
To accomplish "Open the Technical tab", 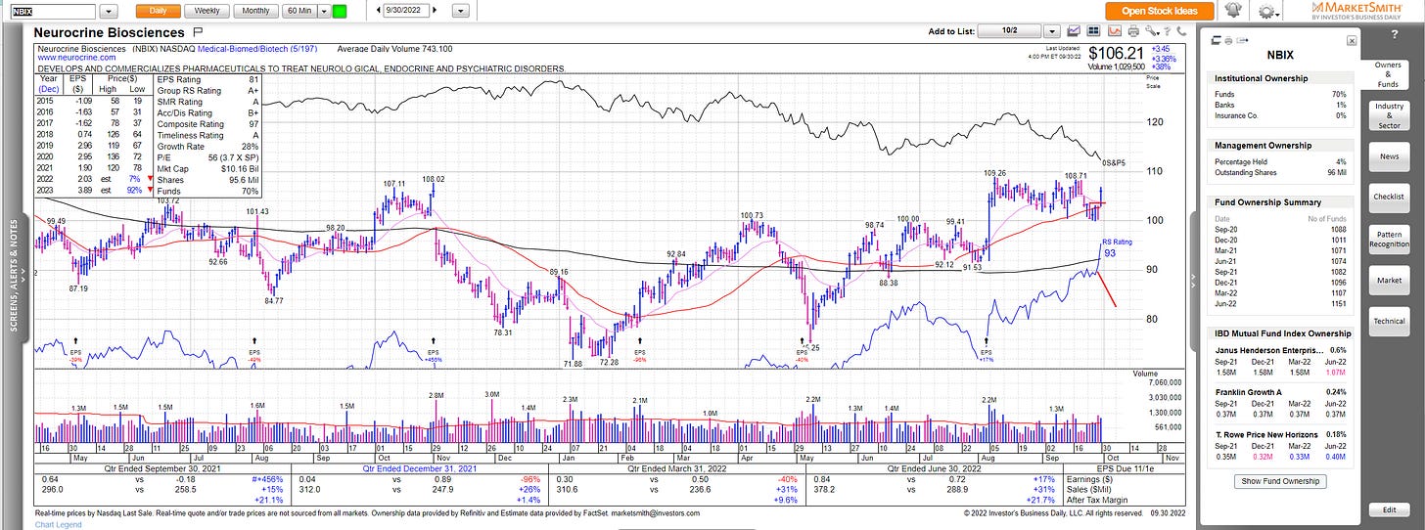I will [x=1389, y=321].
